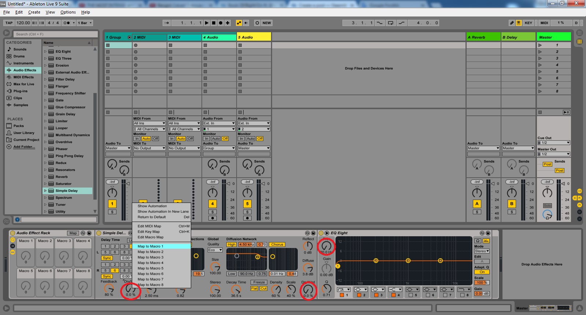Click the KEY map mode button
The height and width of the screenshot is (315, 586).
coord(528,23)
